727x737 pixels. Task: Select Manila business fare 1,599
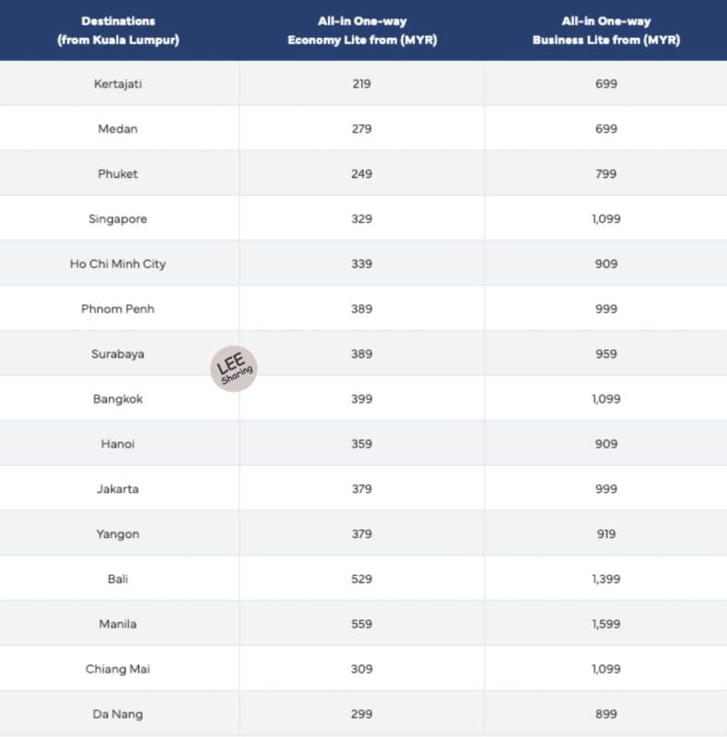606,625
